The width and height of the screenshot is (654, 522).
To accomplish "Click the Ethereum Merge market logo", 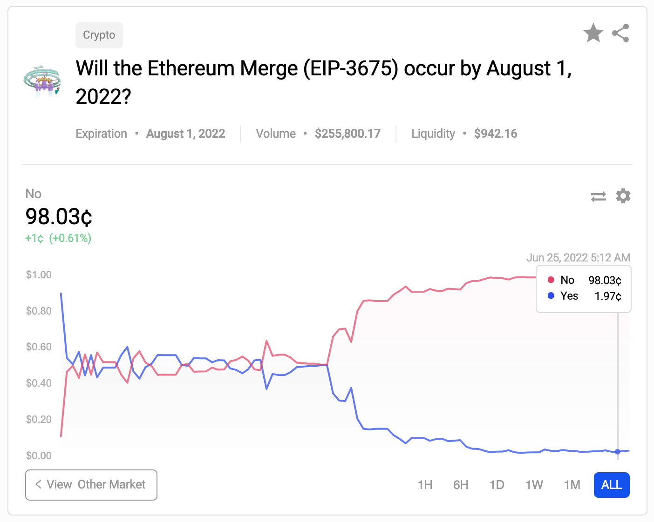I will point(42,82).
